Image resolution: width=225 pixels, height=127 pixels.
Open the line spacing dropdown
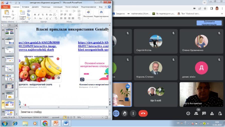(x=74, y=11)
